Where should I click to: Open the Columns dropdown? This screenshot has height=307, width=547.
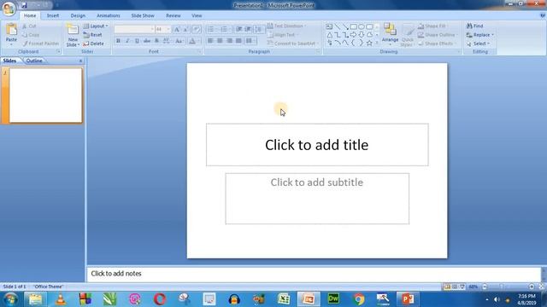click(x=250, y=41)
